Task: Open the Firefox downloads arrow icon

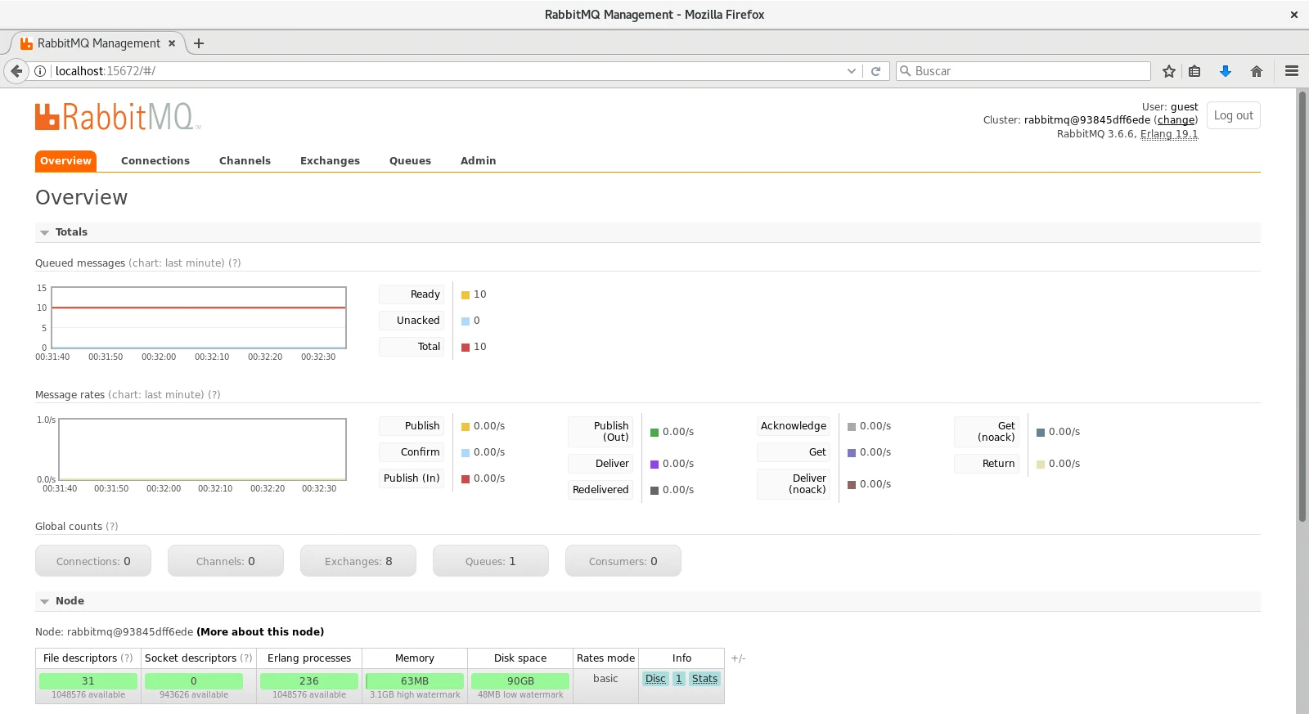Action: [x=1225, y=71]
